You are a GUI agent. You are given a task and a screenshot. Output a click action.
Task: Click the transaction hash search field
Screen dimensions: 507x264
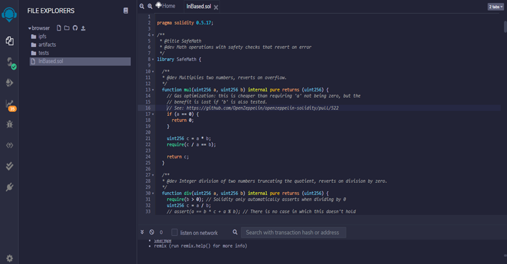point(293,232)
